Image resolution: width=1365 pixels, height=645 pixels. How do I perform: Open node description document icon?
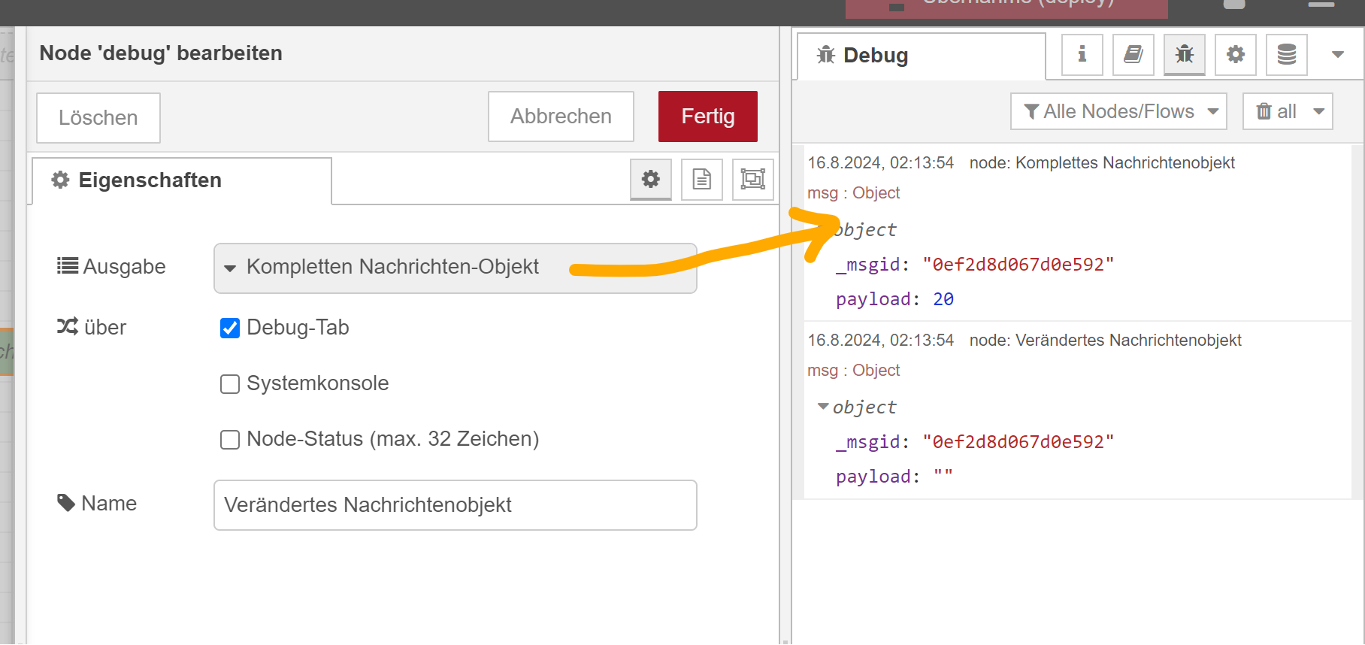click(701, 179)
